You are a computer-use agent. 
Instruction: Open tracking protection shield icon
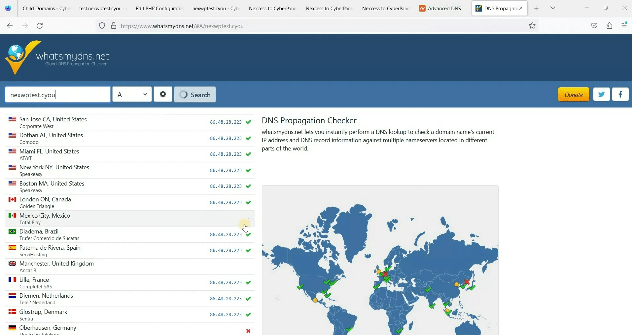[x=102, y=26]
